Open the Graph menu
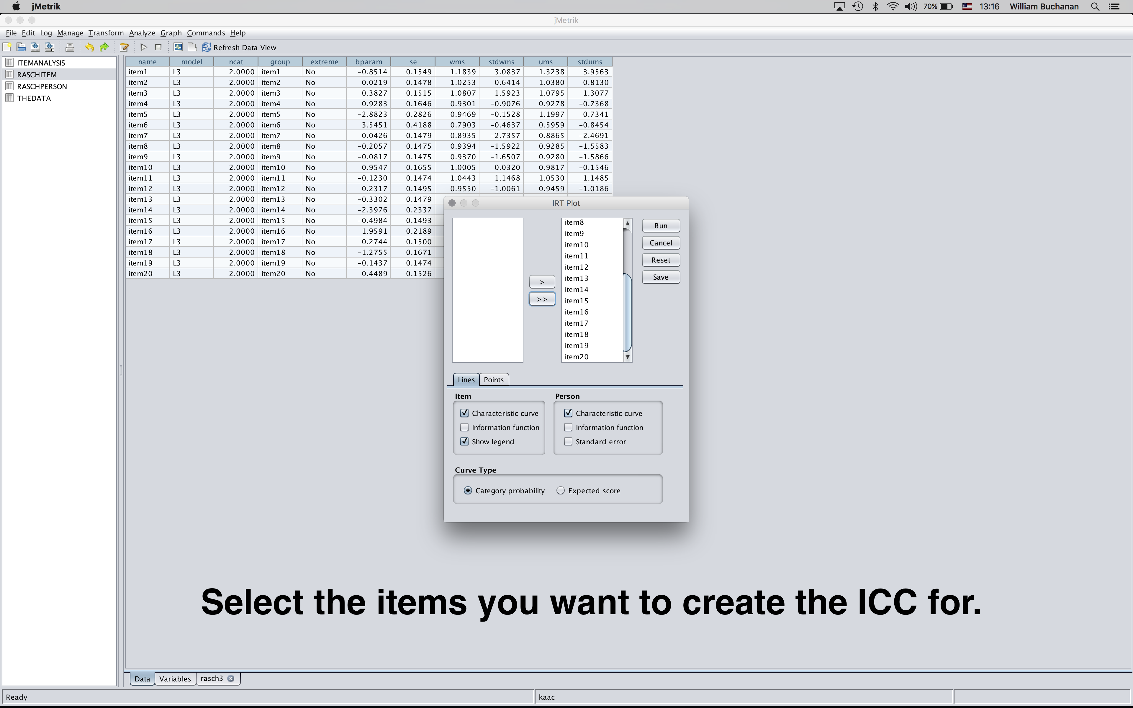The width and height of the screenshot is (1133, 708). point(171,33)
